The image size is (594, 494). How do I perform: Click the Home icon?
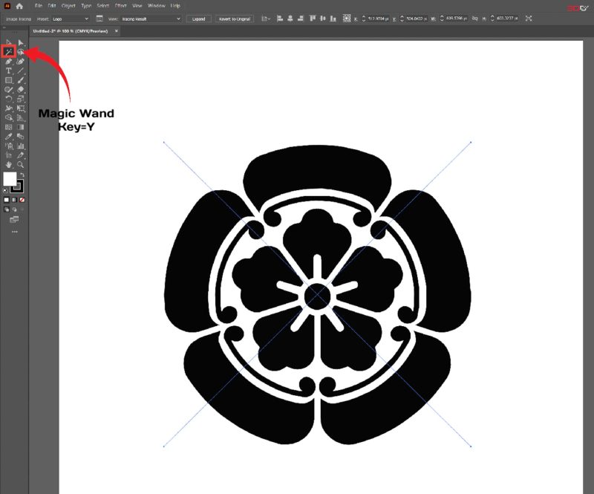coord(19,6)
